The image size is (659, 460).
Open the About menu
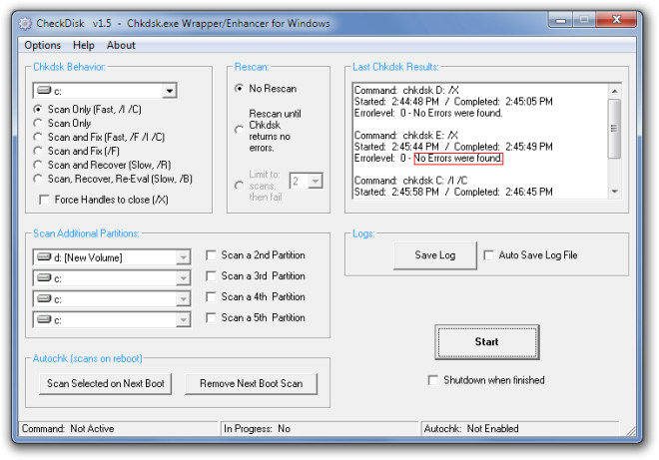pyautogui.click(x=121, y=45)
